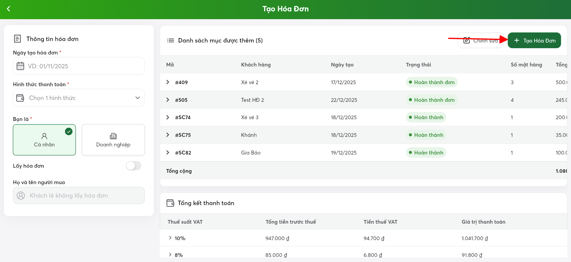The image size is (571, 262).
Task: Click the list icon beside Danh sách mục
Action: tap(171, 40)
